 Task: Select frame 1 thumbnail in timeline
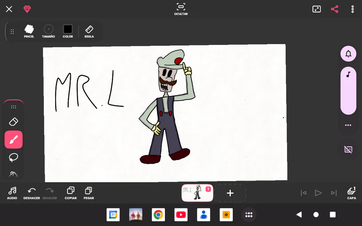click(x=197, y=193)
